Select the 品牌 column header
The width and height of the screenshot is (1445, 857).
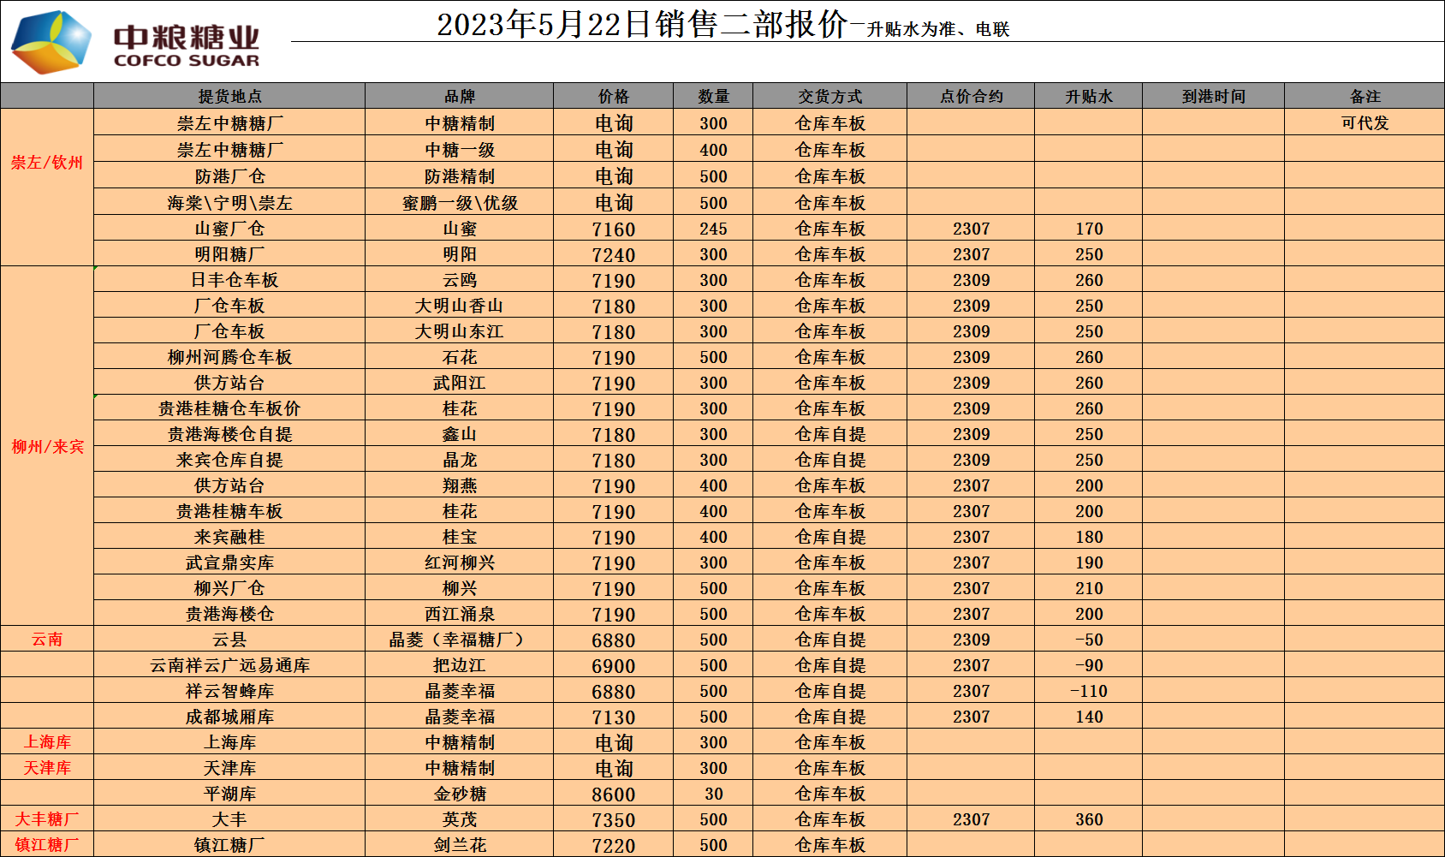coord(460,97)
